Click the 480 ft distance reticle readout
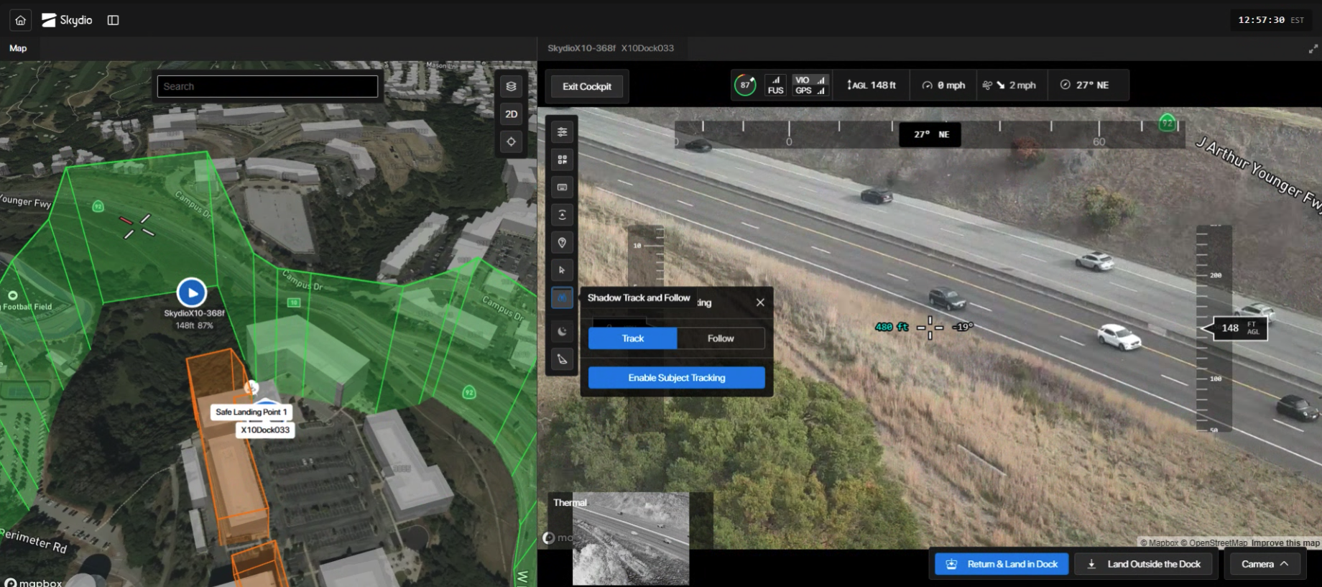This screenshot has height=587, width=1322. coord(892,327)
